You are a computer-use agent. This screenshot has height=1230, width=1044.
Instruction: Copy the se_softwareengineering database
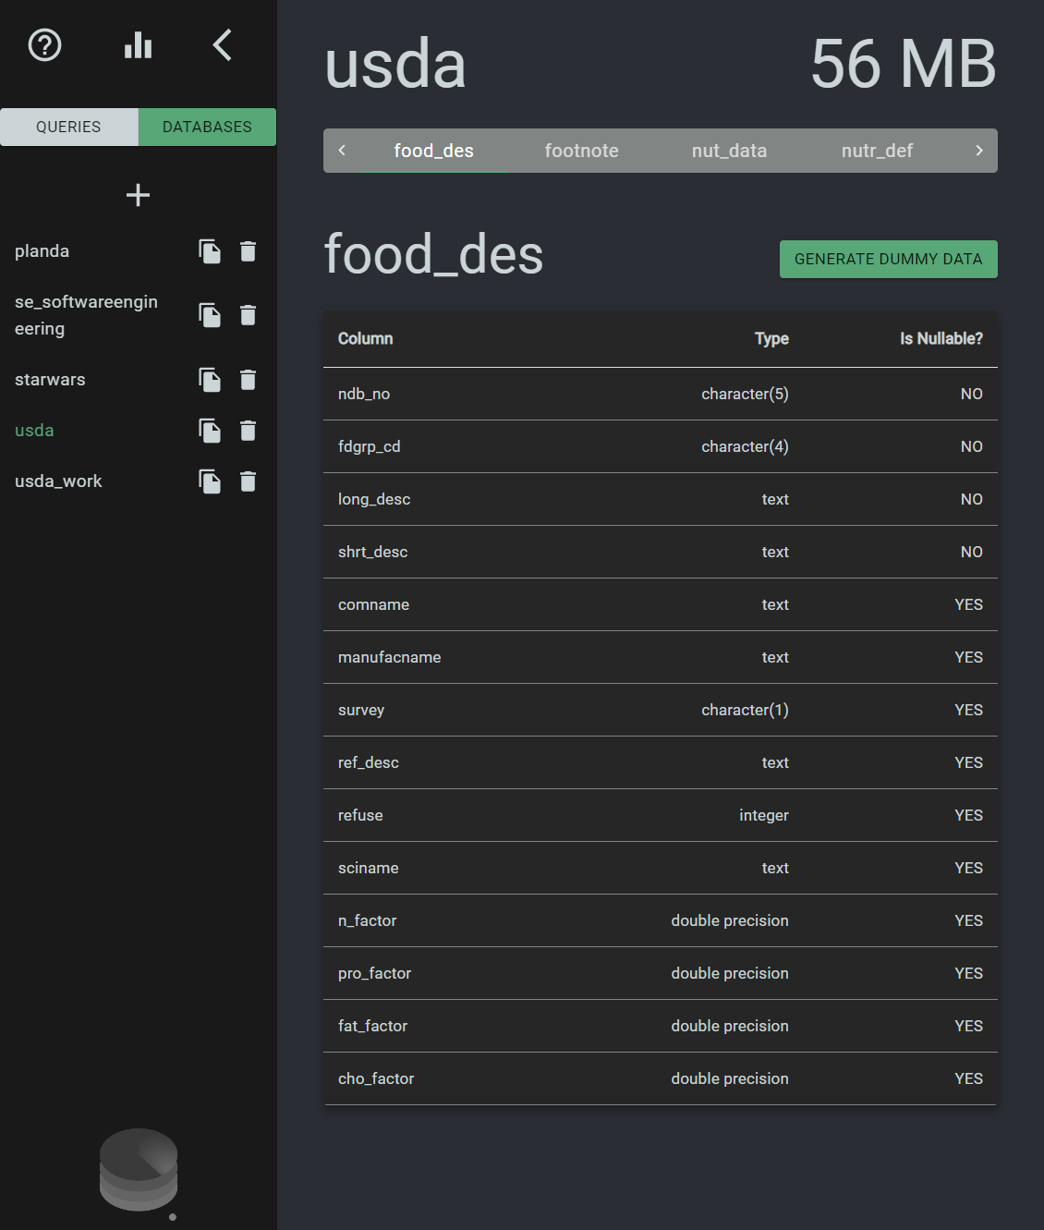210,315
